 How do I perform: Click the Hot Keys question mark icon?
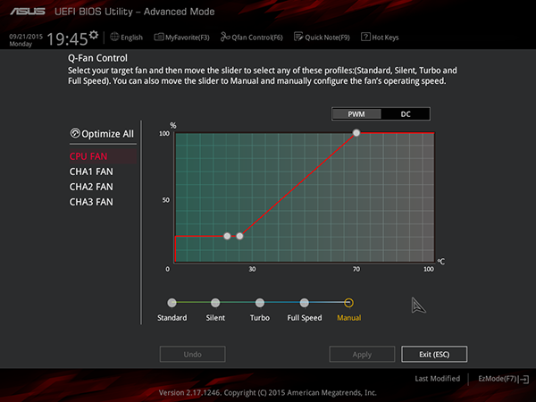pos(365,37)
